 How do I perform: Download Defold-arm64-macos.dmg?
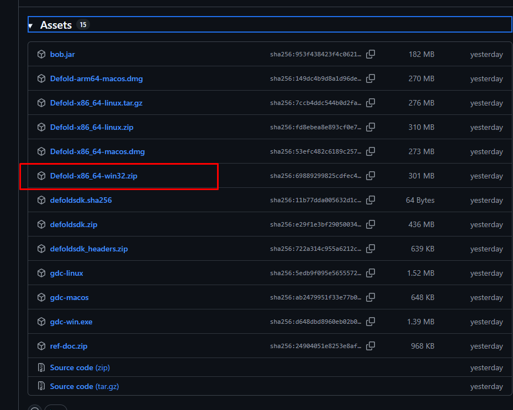pyautogui.click(x=96, y=78)
